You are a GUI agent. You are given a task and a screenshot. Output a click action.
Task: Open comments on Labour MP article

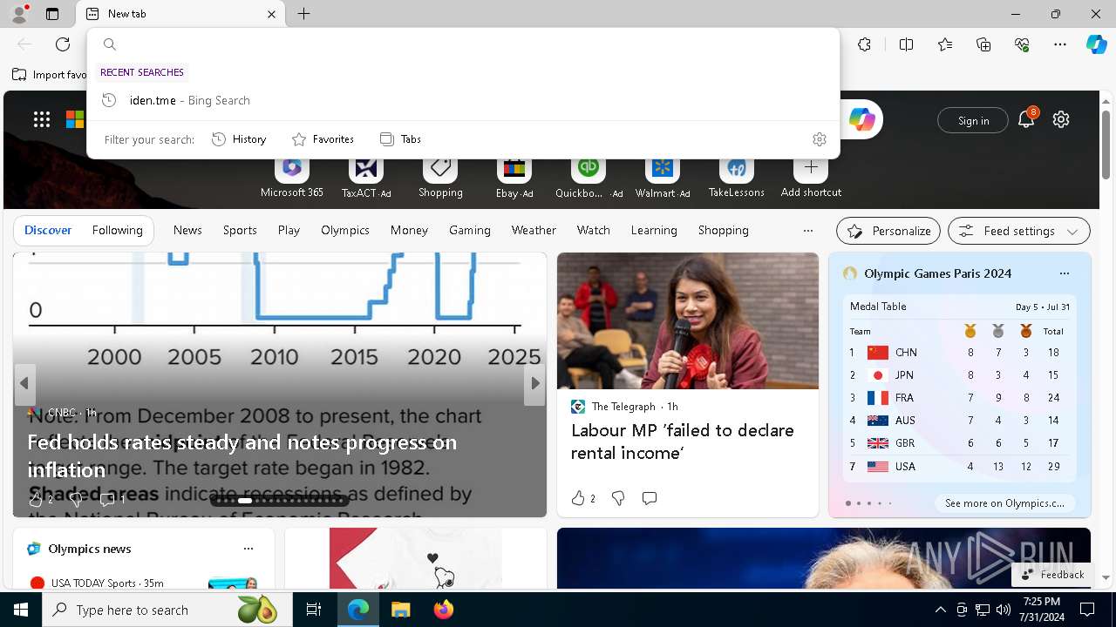pos(650,498)
